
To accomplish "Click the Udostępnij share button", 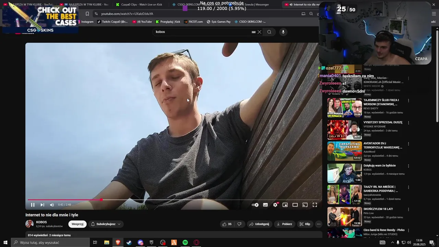I will coord(259,224).
